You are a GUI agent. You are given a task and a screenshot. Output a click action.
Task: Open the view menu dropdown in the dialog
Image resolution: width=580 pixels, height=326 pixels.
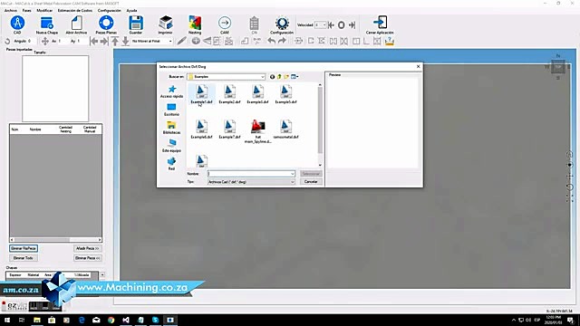coord(295,76)
